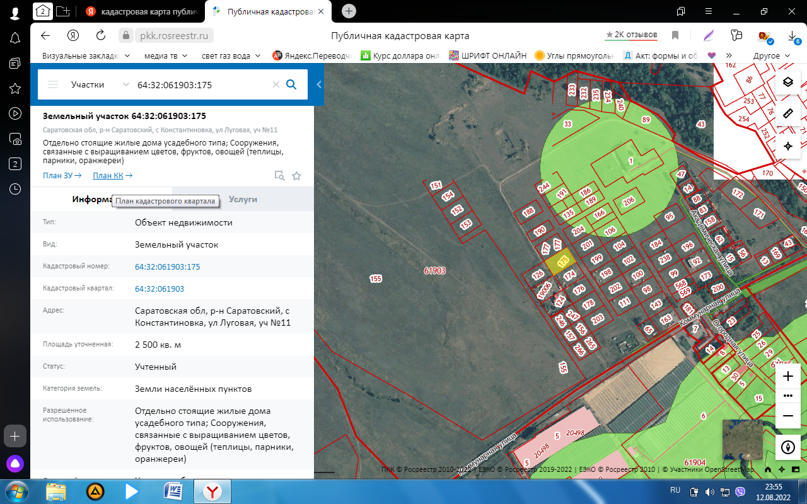
Task: Zoom in on the cadastral map
Action: (x=787, y=376)
